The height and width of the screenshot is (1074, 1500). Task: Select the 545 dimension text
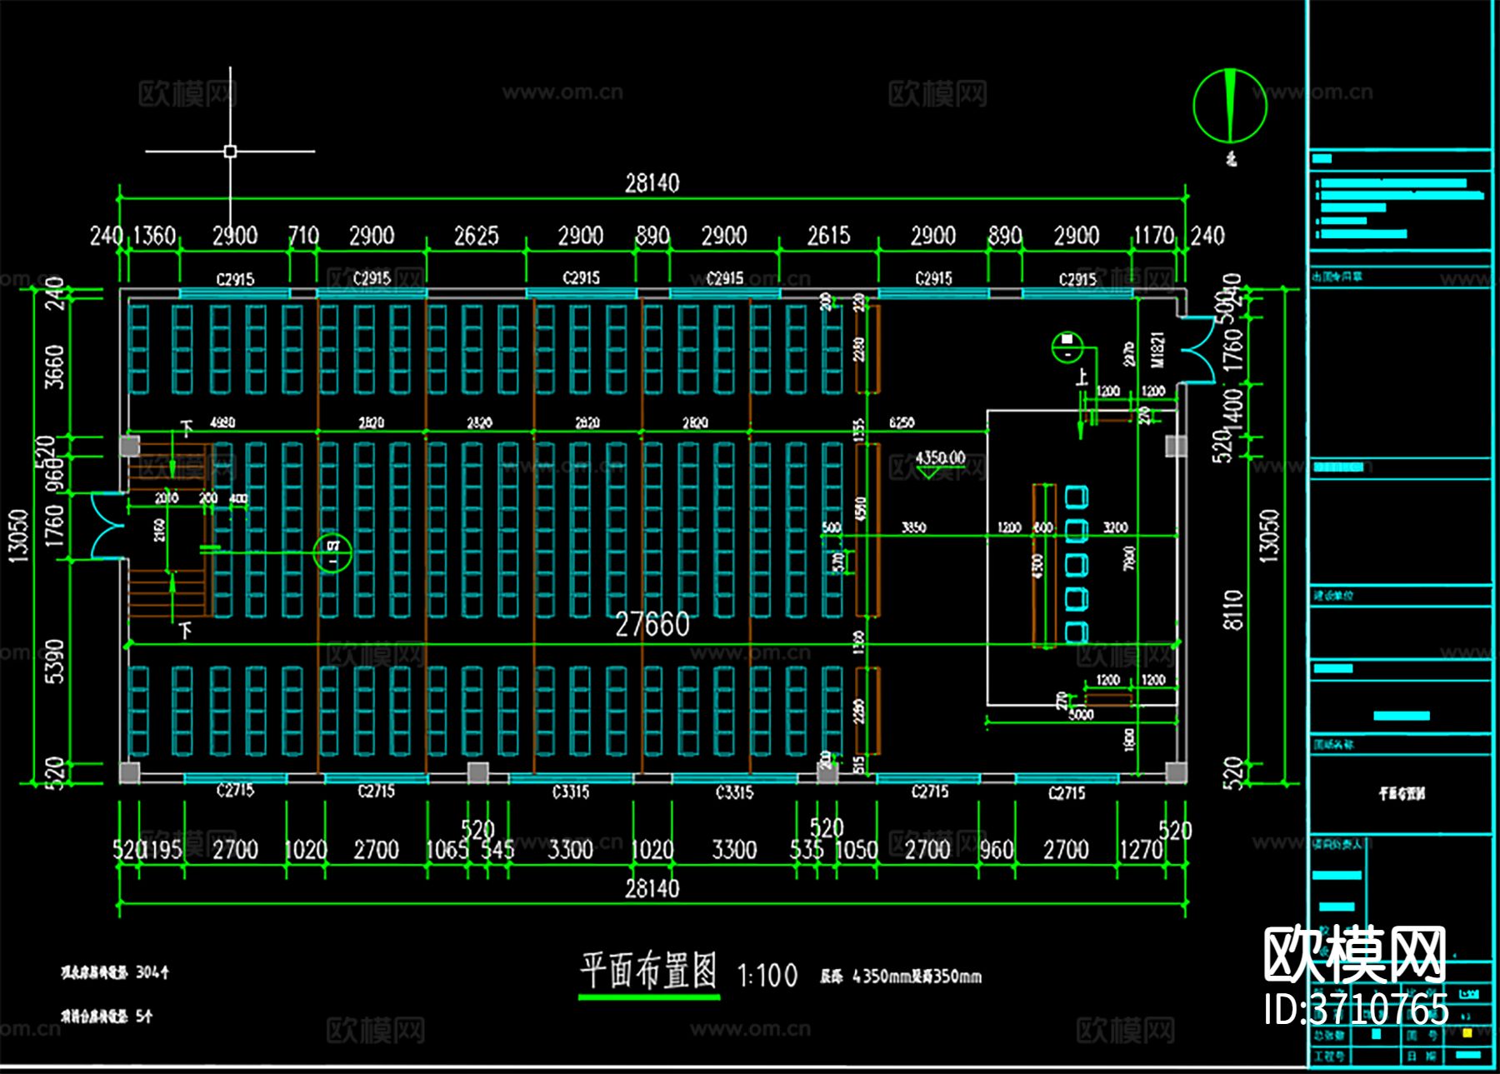point(497,850)
